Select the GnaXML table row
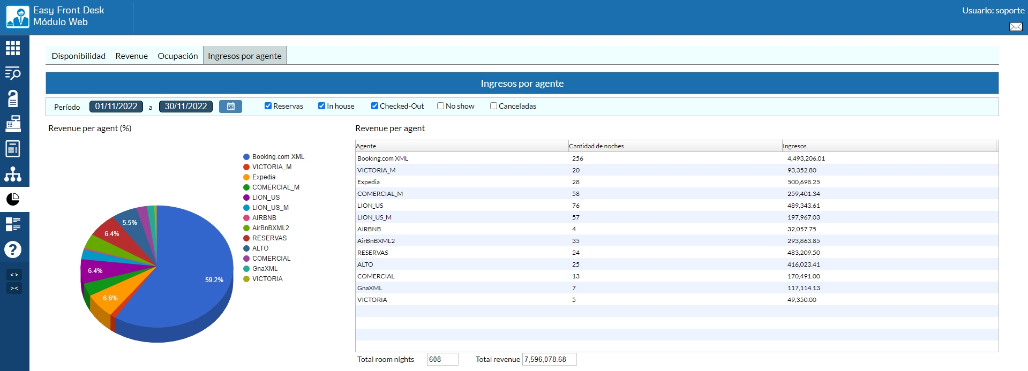 click(677, 288)
